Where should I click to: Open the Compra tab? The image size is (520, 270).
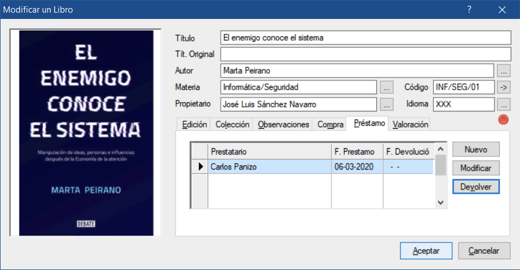[x=330, y=124]
